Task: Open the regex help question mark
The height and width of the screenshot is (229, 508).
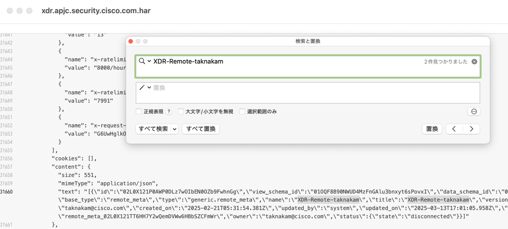Action: tap(168, 111)
